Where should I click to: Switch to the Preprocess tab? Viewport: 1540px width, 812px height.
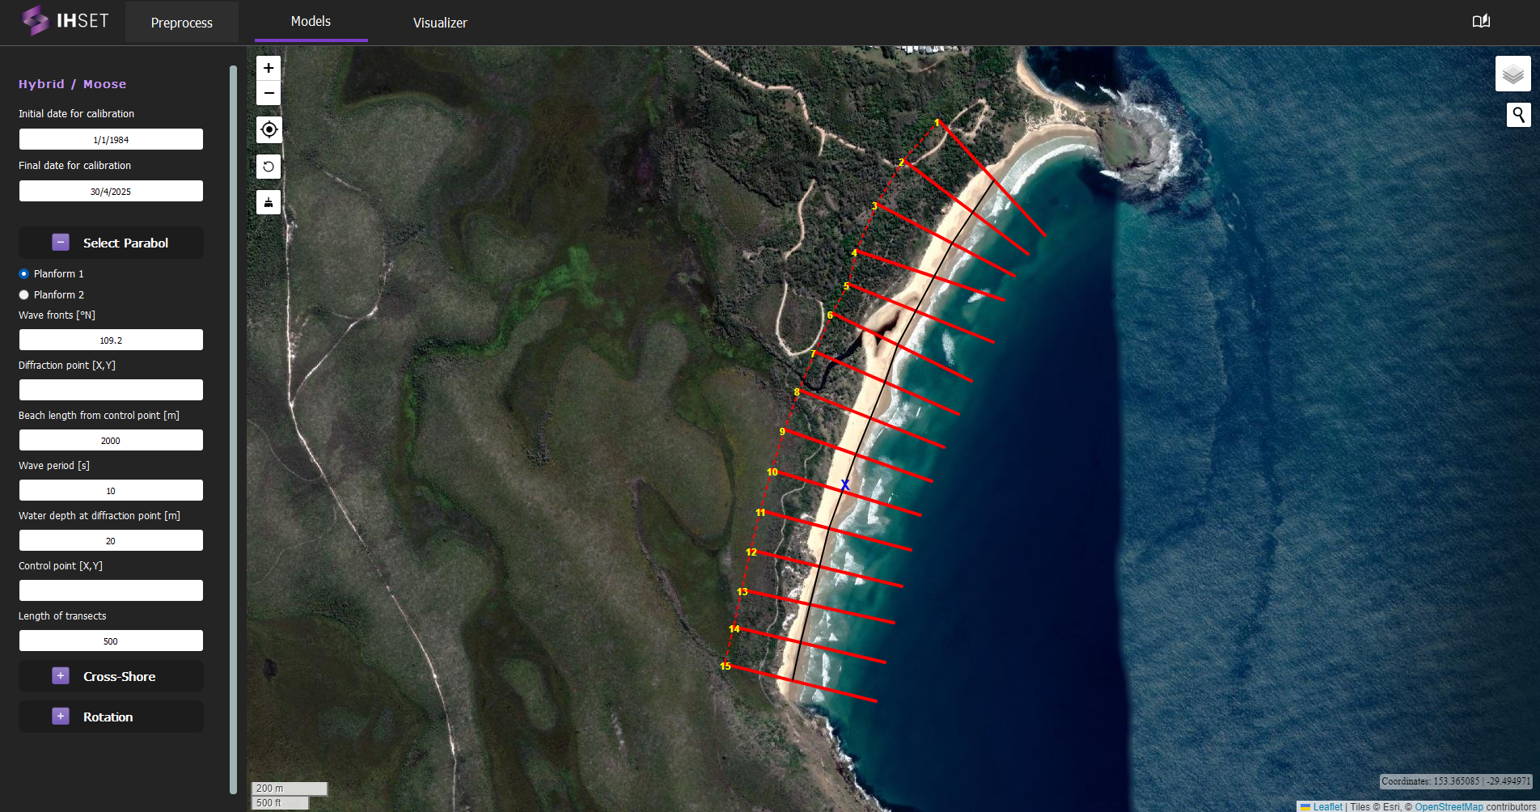[x=182, y=23]
